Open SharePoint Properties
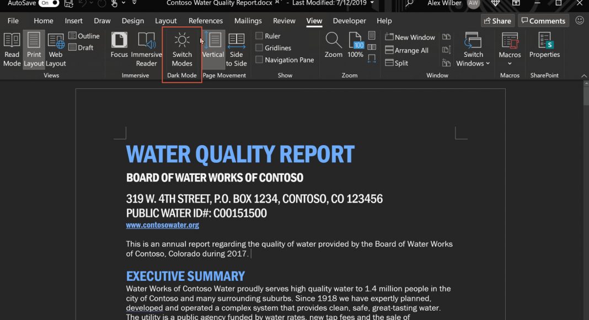Screen dimensions: 589x320 (x=544, y=45)
